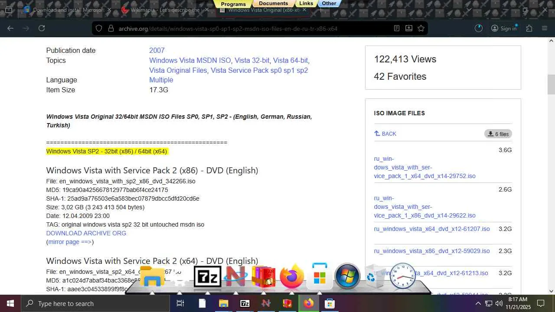Viewport: 555px width, 312px height.
Task: Click the tray-with-down-arrow icon in the address bar
Action: 409,28
